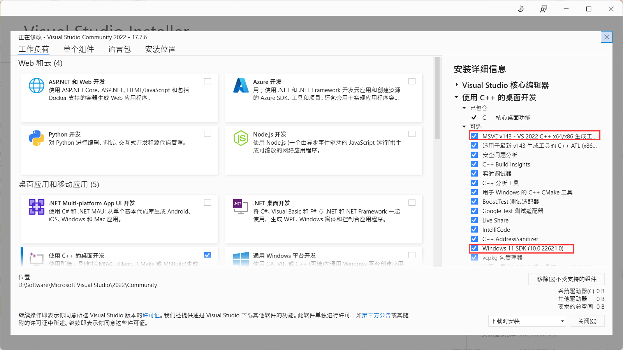Check the .NET Multi-platform App UI workload
This screenshot has height=350, width=623.
click(208, 203)
